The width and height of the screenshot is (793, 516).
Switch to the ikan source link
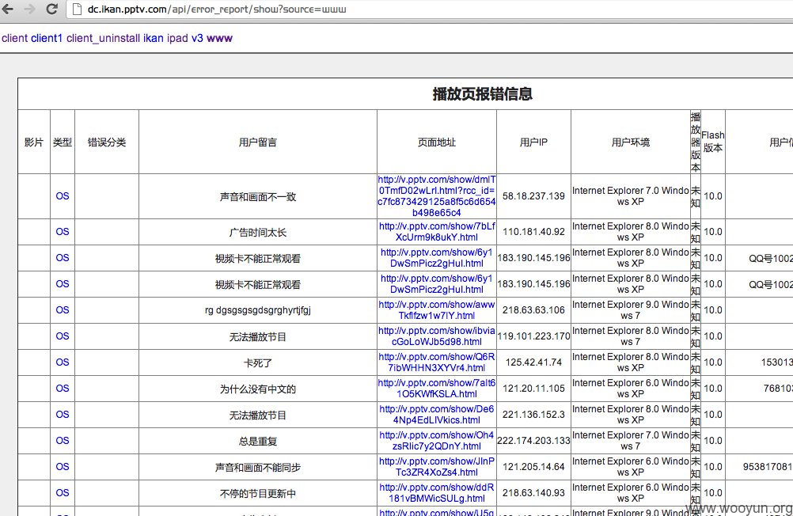[x=154, y=38]
